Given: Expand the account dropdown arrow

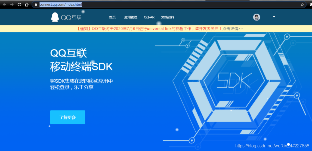Looking at the screenshot, I should coord(274,17).
